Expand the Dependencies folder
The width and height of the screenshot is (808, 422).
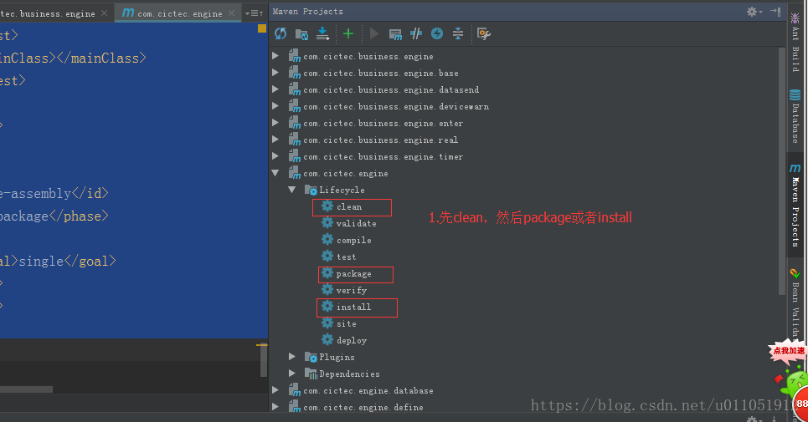pyautogui.click(x=292, y=374)
